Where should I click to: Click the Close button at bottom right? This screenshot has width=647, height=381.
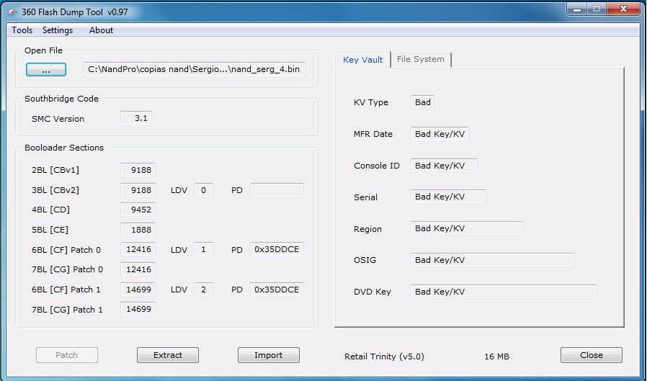[591, 355]
